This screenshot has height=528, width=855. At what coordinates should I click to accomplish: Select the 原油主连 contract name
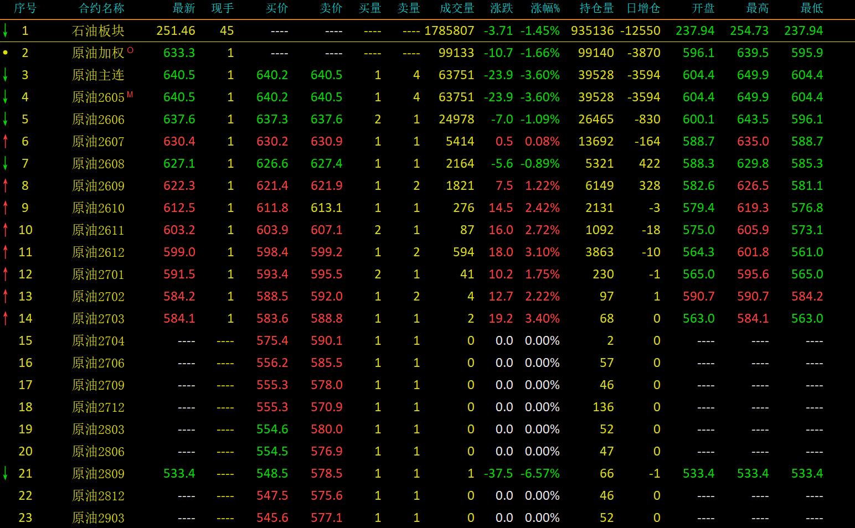[x=98, y=75]
